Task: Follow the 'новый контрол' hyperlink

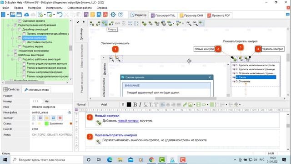Action: tap(128, 121)
